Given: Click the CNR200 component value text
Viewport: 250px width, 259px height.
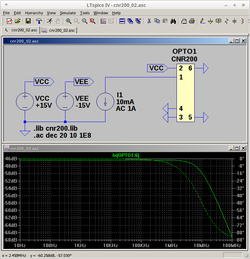Looking at the screenshot, I should click(x=184, y=59).
